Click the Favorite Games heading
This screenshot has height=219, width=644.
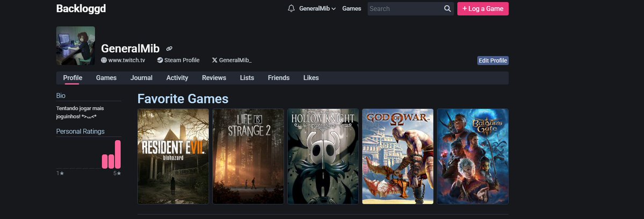(x=183, y=99)
